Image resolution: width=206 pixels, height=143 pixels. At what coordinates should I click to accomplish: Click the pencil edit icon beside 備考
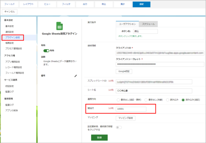coord(76,76)
